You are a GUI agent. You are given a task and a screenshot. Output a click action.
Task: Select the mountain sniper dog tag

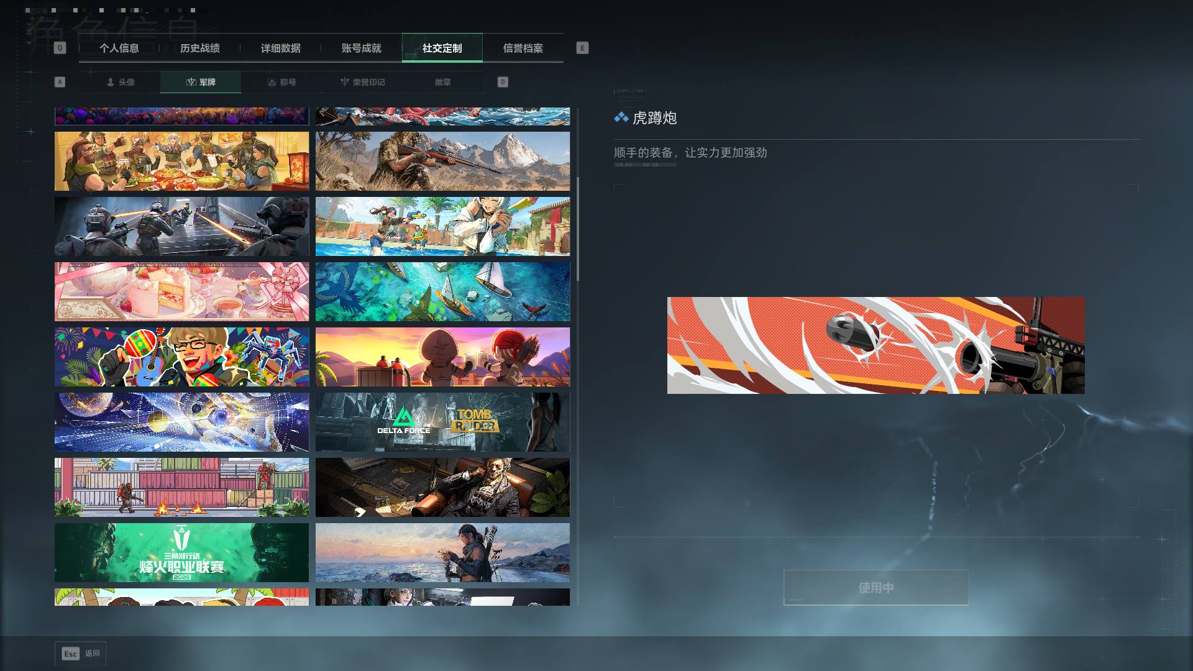pos(442,161)
